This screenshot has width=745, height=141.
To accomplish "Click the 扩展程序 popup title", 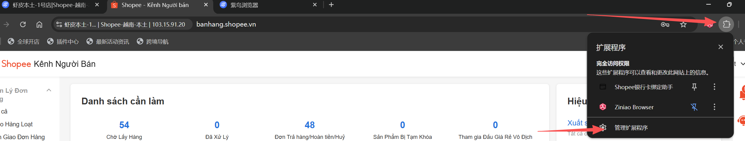I will pyautogui.click(x=611, y=48).
